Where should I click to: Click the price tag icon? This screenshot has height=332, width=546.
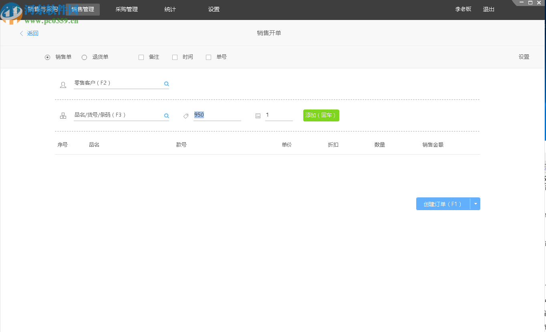pyautogui.click(x=186, y=116)
